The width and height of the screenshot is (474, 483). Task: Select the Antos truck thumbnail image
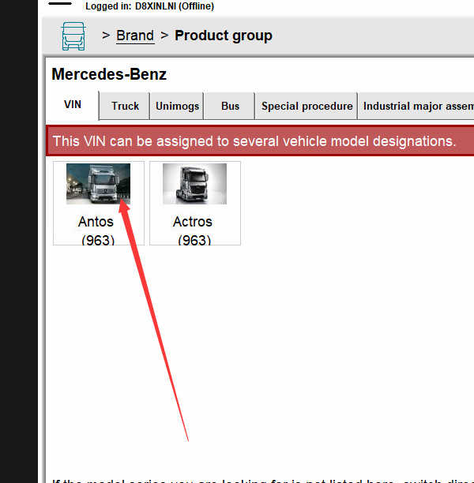[x=98, y=184]
